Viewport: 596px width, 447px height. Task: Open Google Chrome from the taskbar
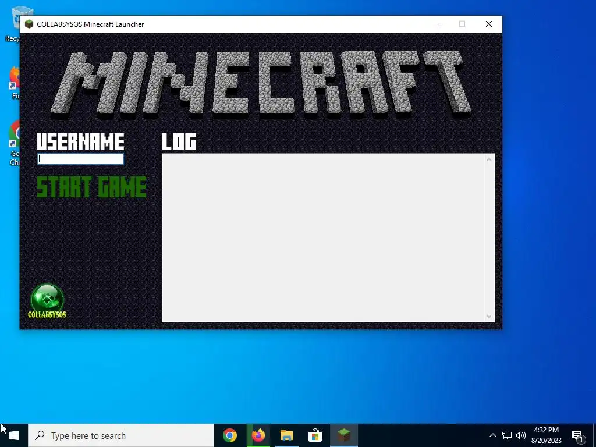point(230,435)
